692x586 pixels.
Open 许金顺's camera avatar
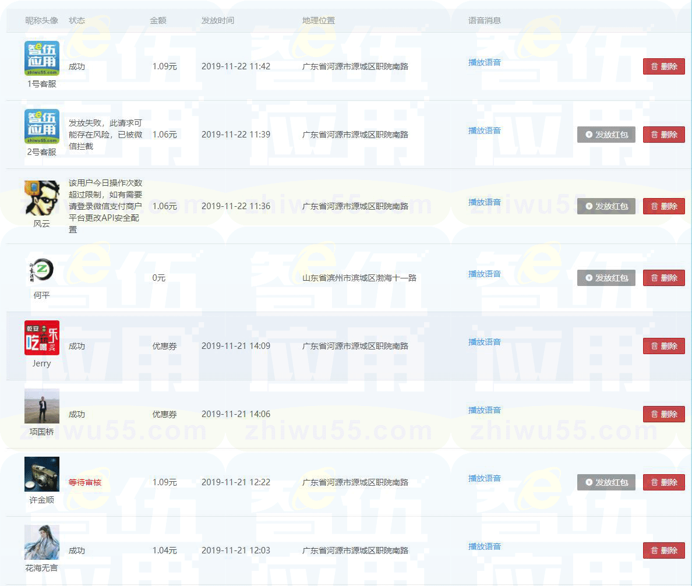coord(42,474)
